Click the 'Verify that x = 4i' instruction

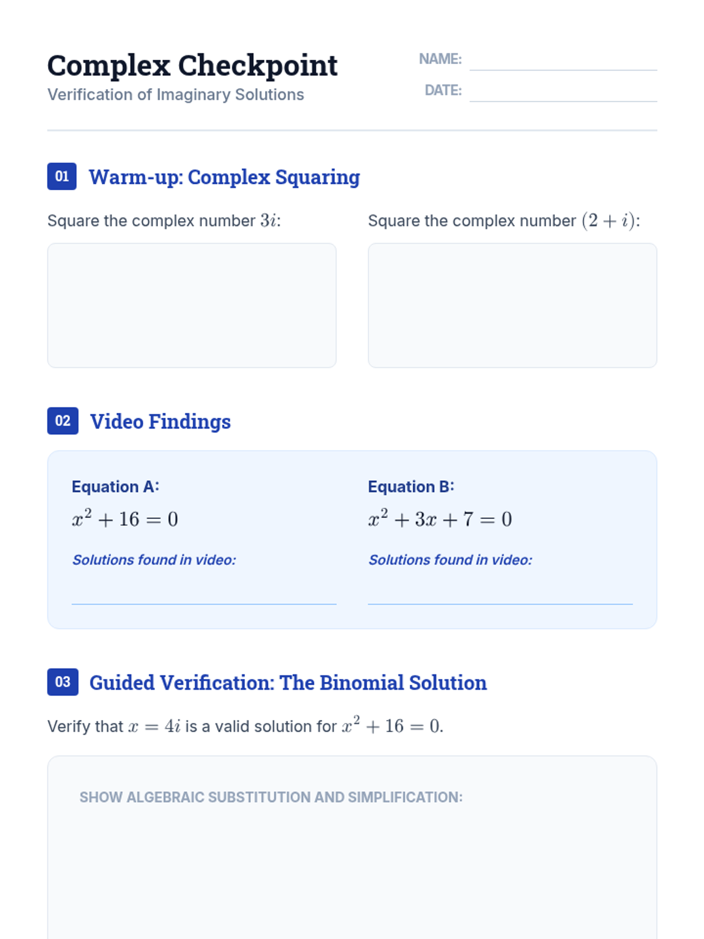245,726
